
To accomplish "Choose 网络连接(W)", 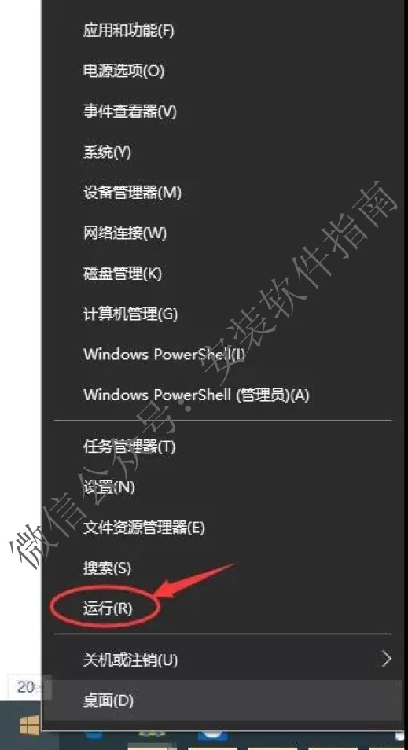I will tap(125, 233).
